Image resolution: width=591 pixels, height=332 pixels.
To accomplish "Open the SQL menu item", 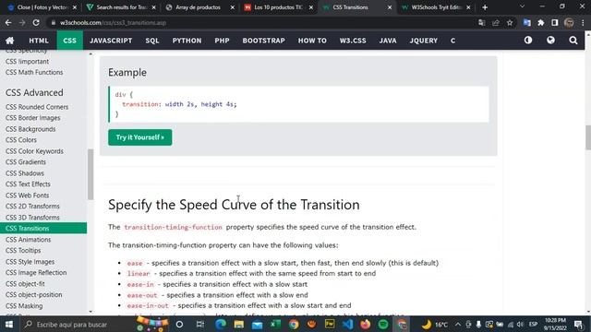I will point(152,41).
